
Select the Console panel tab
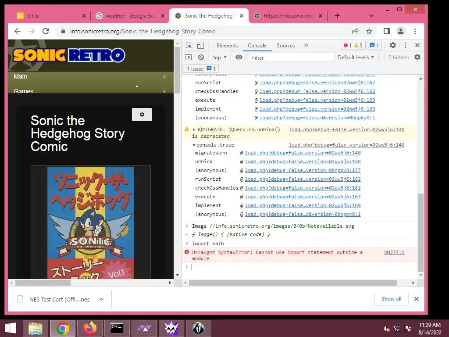coord(257,46)
